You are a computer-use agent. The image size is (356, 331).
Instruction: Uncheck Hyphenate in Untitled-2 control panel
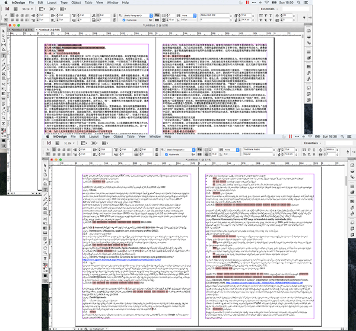[124, 20]
